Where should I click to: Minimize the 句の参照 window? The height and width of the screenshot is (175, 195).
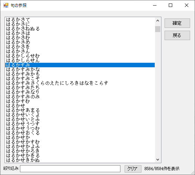(155, 5)
